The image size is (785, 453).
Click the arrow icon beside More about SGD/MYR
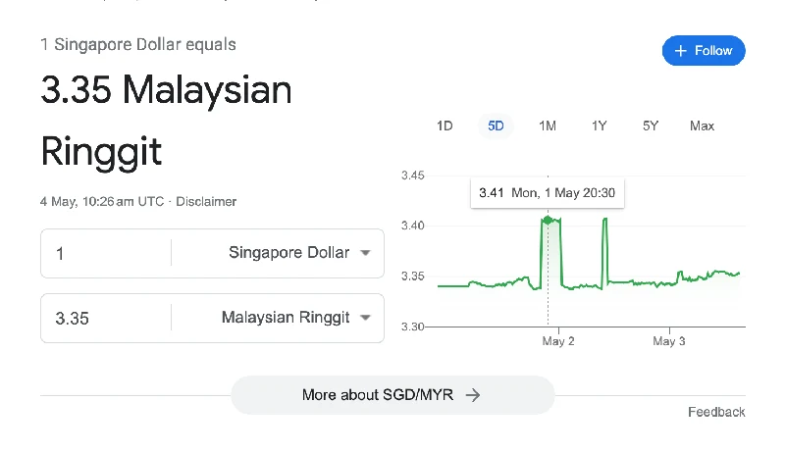tap(473, 395)
